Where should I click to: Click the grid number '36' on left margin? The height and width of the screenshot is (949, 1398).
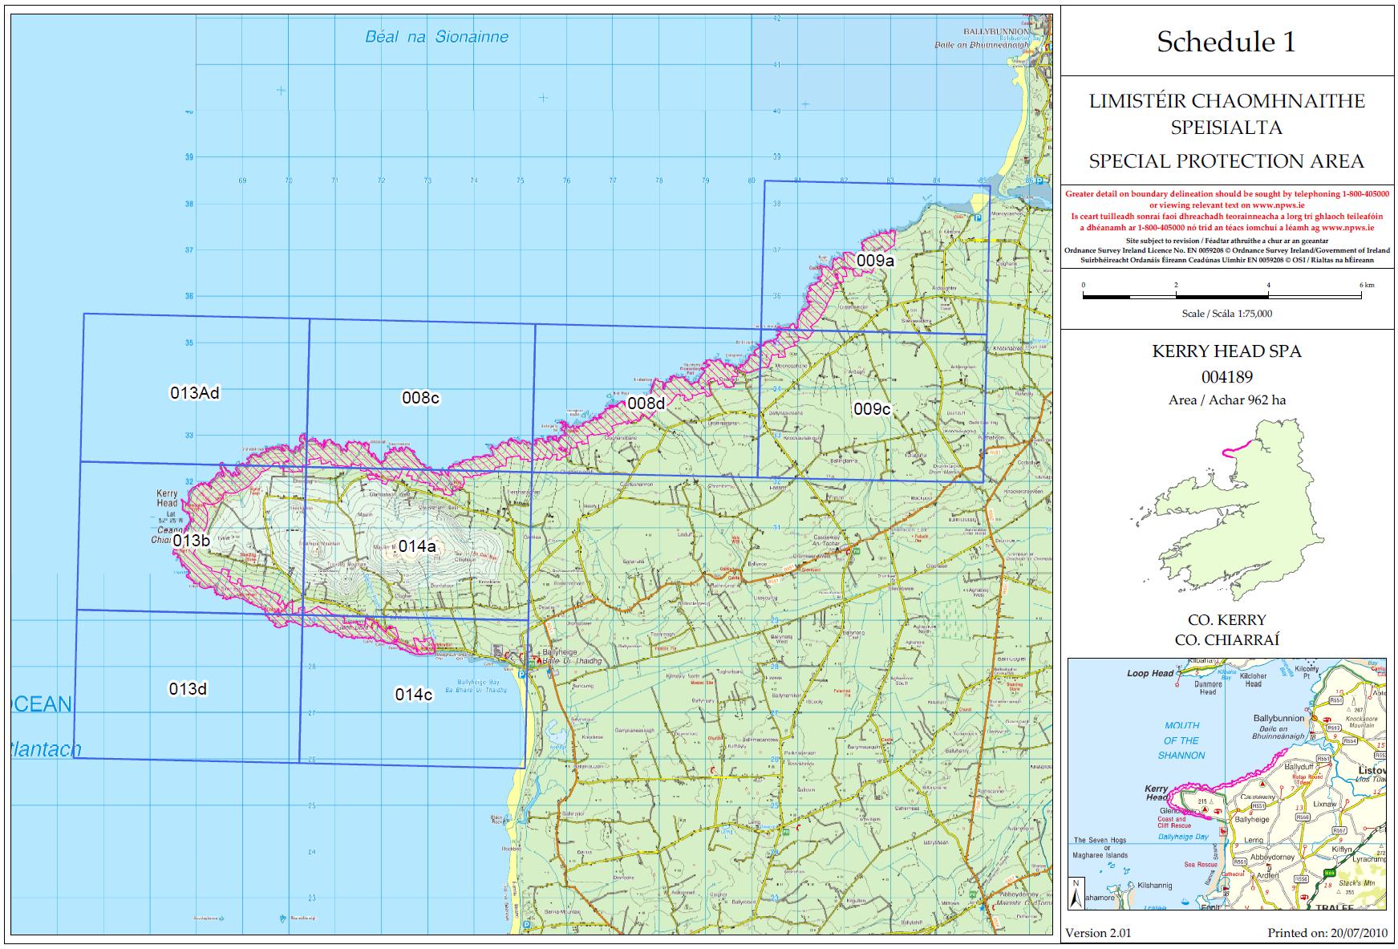[x=189, y=296]
